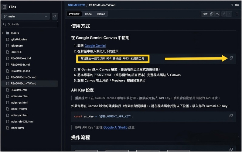Jump to Top of page
This screenshot has height=152, width=242.
(x=235, y=5)
